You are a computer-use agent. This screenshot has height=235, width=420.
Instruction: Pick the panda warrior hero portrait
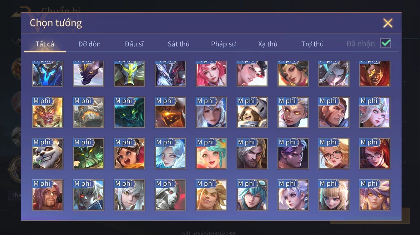[47, 154]
